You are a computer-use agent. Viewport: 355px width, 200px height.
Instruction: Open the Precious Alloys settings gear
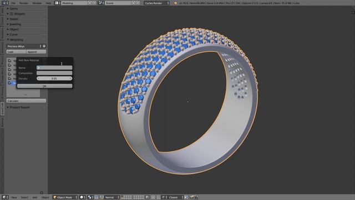pyautogui.click(x=44, y=46)
